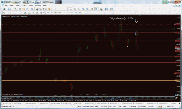The height and width of the screenshot is (109, 182).
Task: Click the New Order button
Action: [41, 9]
